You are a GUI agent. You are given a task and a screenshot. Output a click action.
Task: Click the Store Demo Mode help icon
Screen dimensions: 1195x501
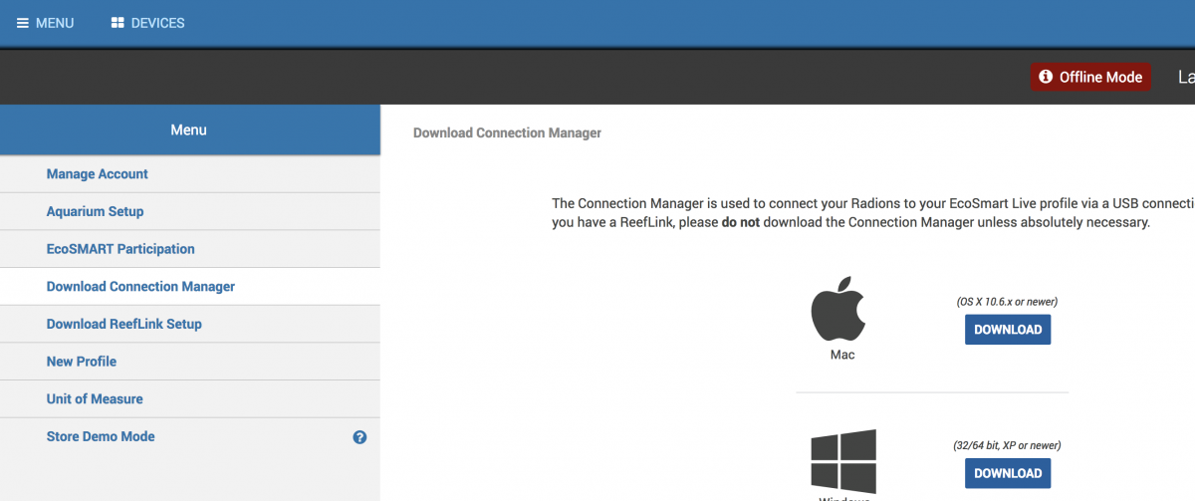[x=359, y=437]
